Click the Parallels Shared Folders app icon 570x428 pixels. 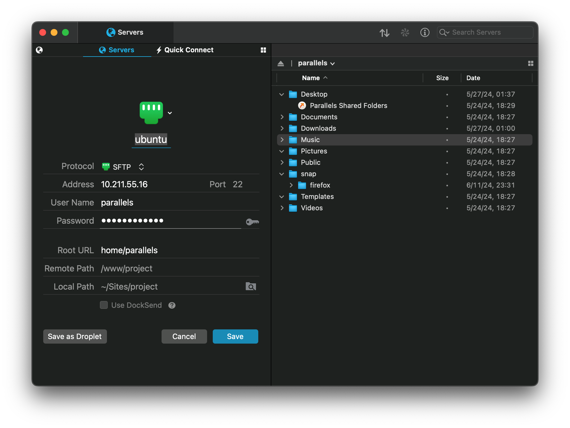[x=302, y=106]
